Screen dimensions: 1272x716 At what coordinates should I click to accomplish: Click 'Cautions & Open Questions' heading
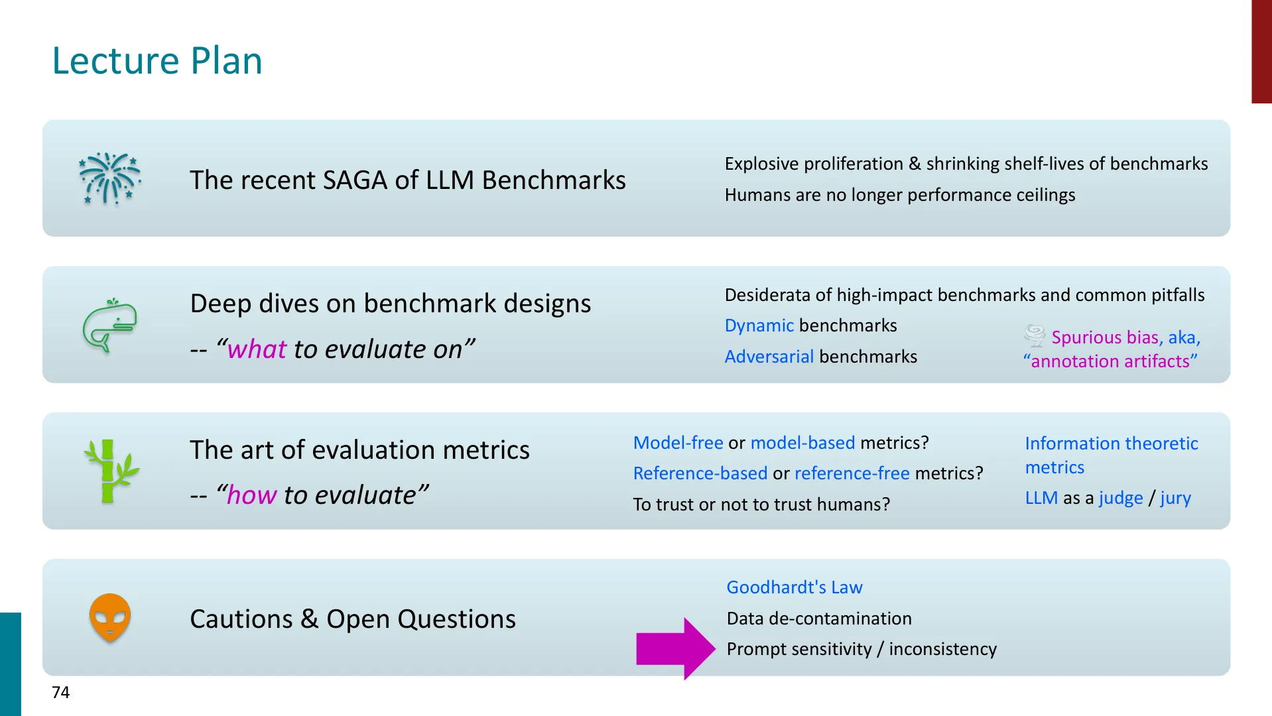pos(353,619)
